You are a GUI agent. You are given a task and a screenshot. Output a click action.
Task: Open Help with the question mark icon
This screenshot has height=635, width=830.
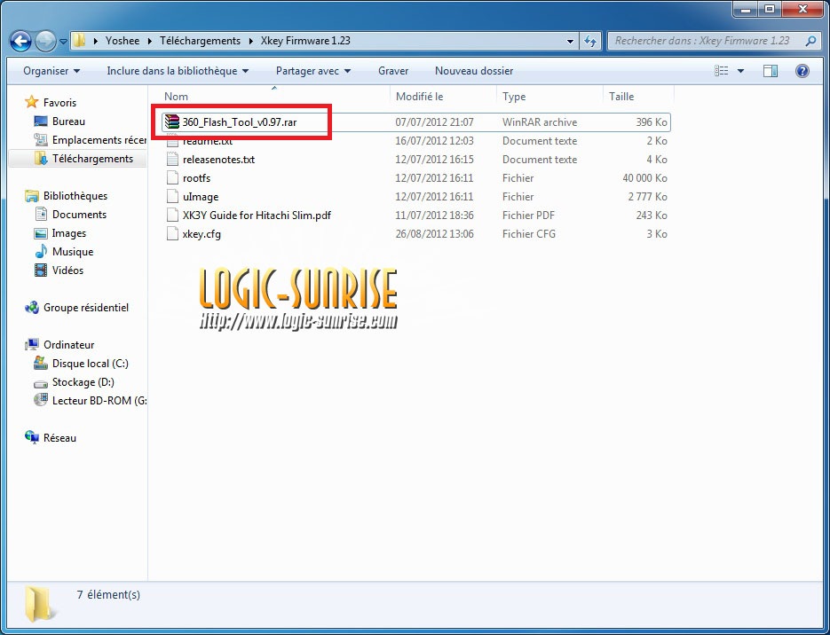coord(802,71)
